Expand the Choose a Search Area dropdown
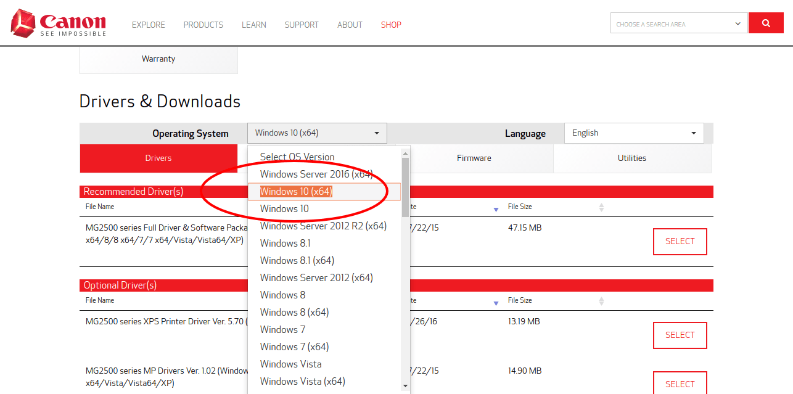This screenshot has height=394, width=793. tap(679, 23)
